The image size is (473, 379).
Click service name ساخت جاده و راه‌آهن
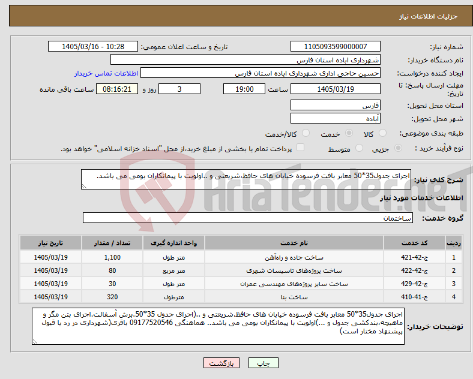pyautogui.click(x=294, y=258)
